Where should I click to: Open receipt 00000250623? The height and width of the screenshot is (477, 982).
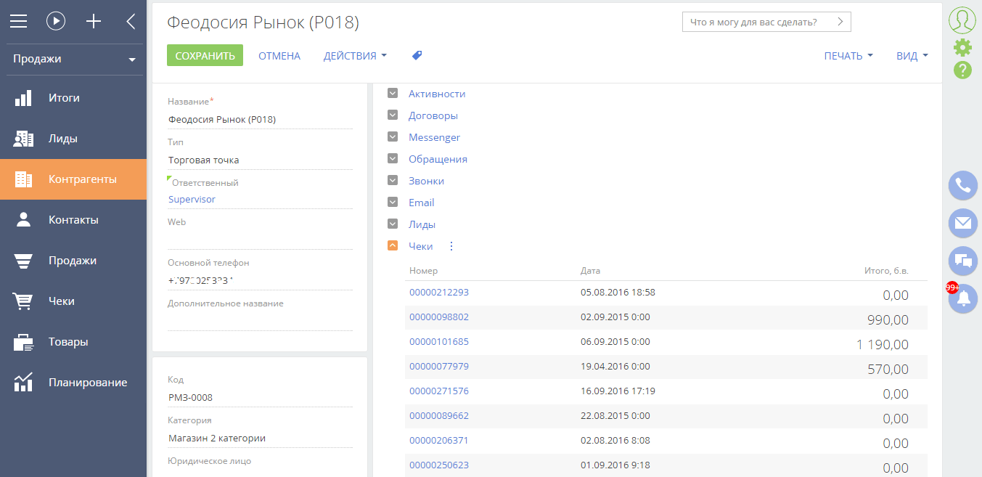click(439, 465)
